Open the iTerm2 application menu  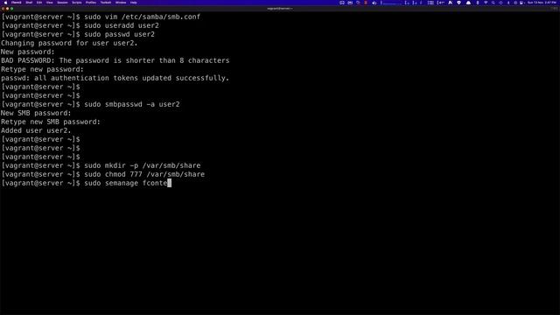tap(17, 3)
